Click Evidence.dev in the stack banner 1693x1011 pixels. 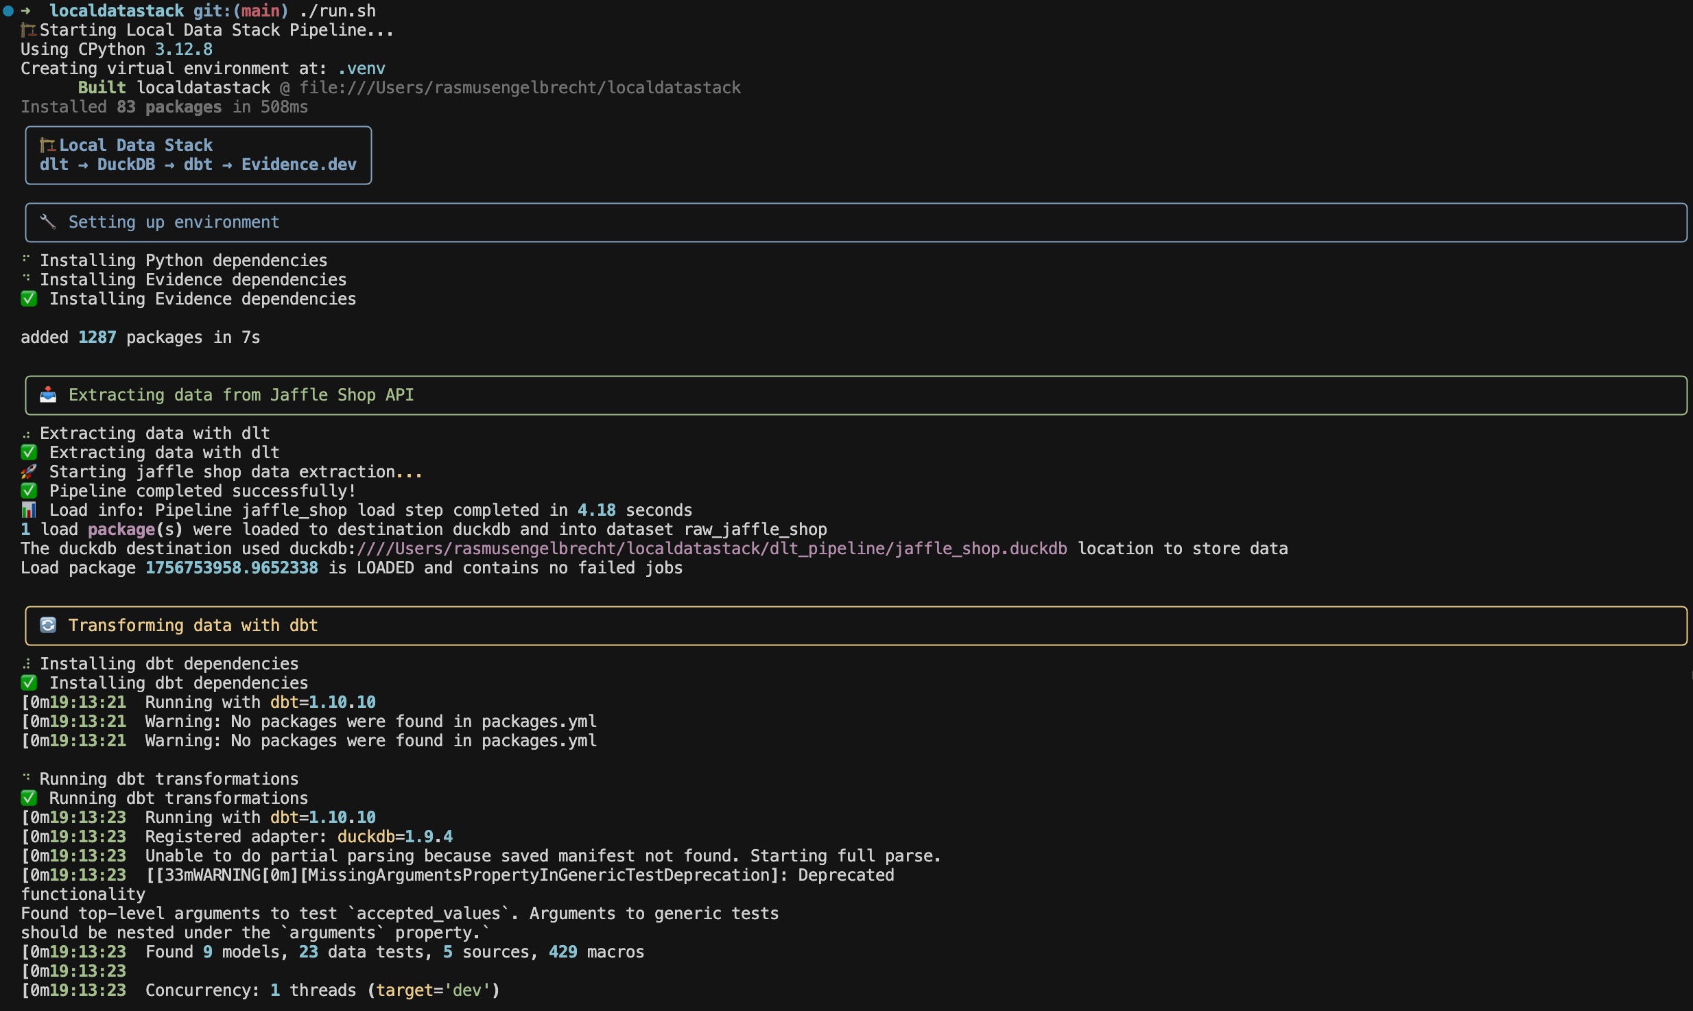(298, 165)
